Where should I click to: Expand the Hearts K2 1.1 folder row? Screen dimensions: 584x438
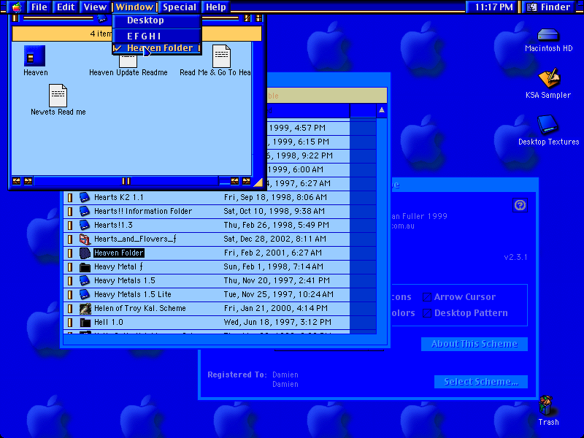pyautogui.click(x=69, y=197)
